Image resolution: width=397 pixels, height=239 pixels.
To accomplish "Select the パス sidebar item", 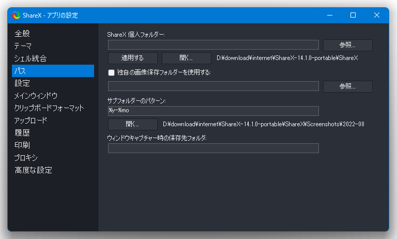I will (53, 71).
